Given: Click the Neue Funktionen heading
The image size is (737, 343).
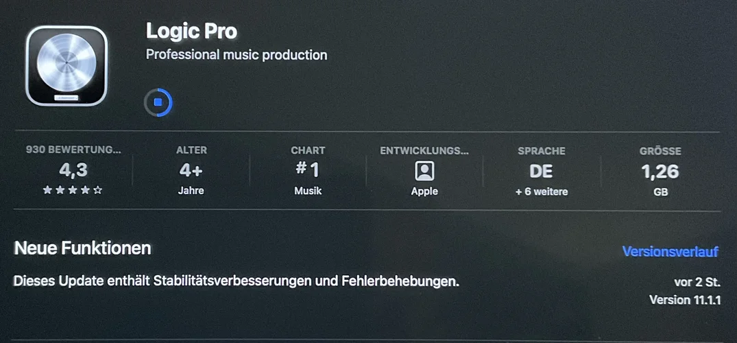Looking at the screenshot, I should 82,248.
